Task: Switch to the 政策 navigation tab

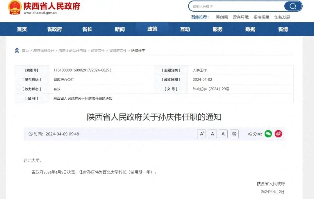Action: pyautogui.click(x=152, y=29)
